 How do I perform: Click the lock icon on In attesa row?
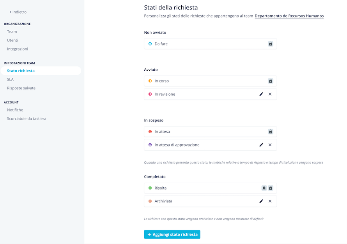(x=271, y=132)
